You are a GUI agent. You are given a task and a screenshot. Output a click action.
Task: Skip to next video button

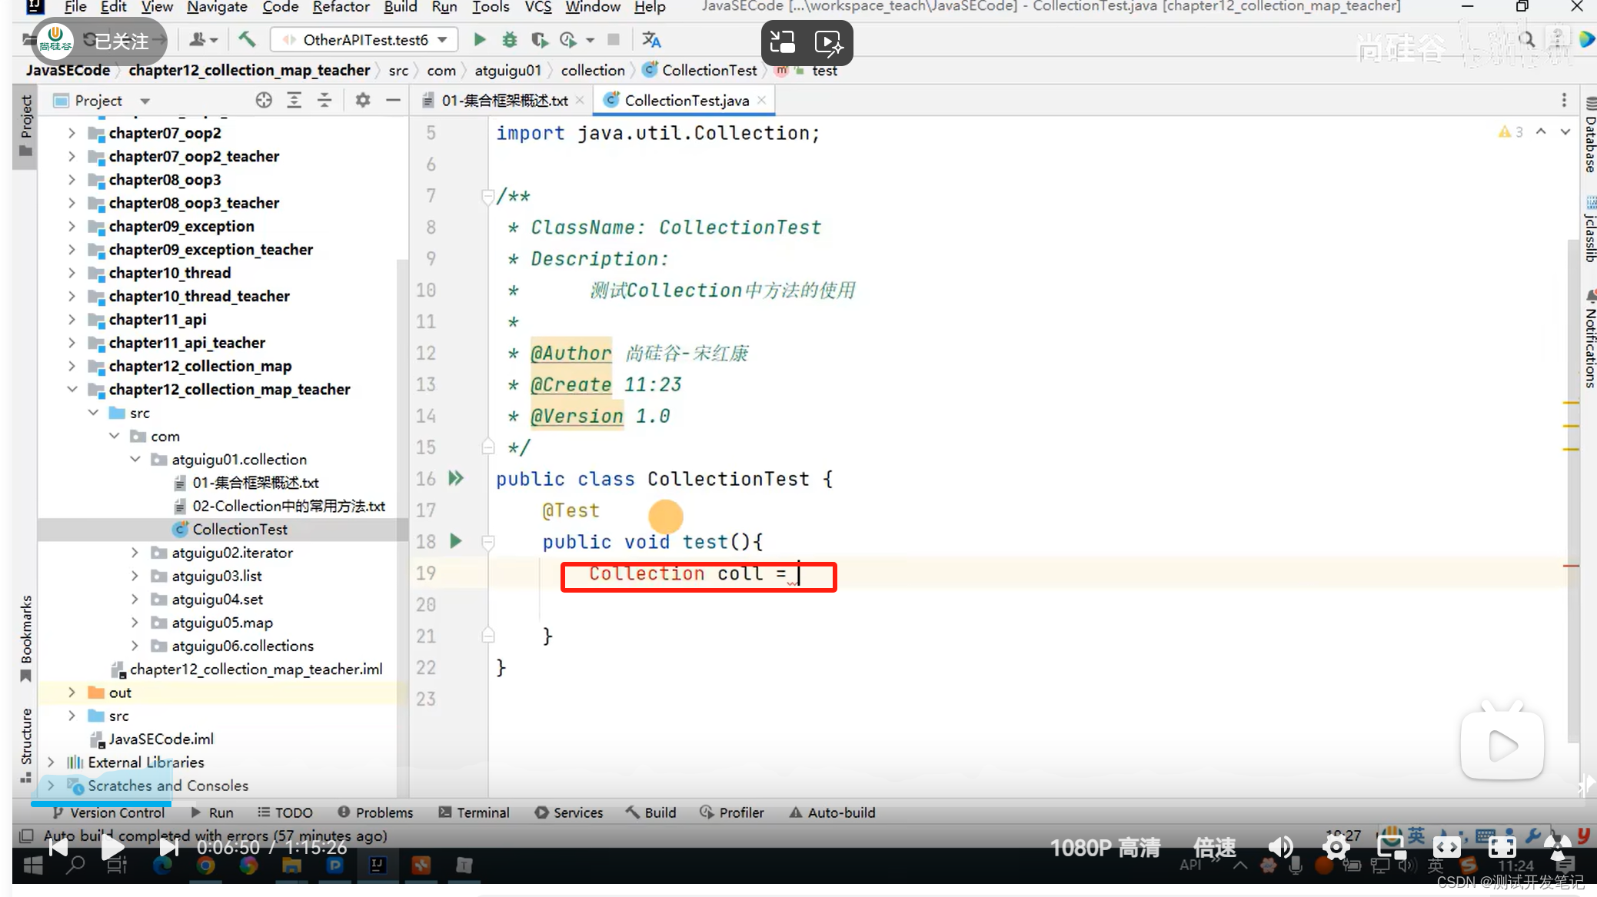click(x=168, y=848)
